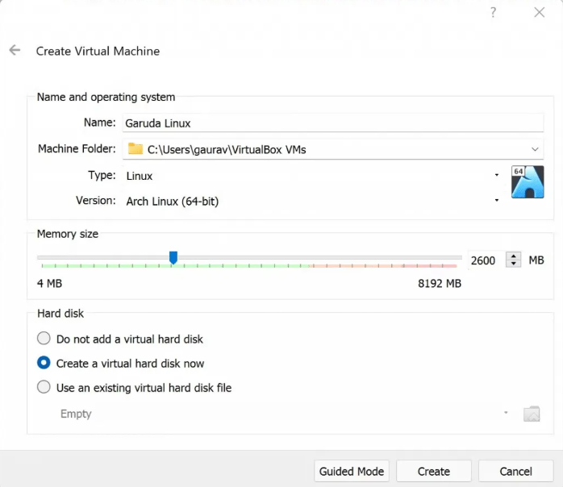Click the browse disk file icon
The width and height of the screenshot is (563, 487).
click(532, 414)
